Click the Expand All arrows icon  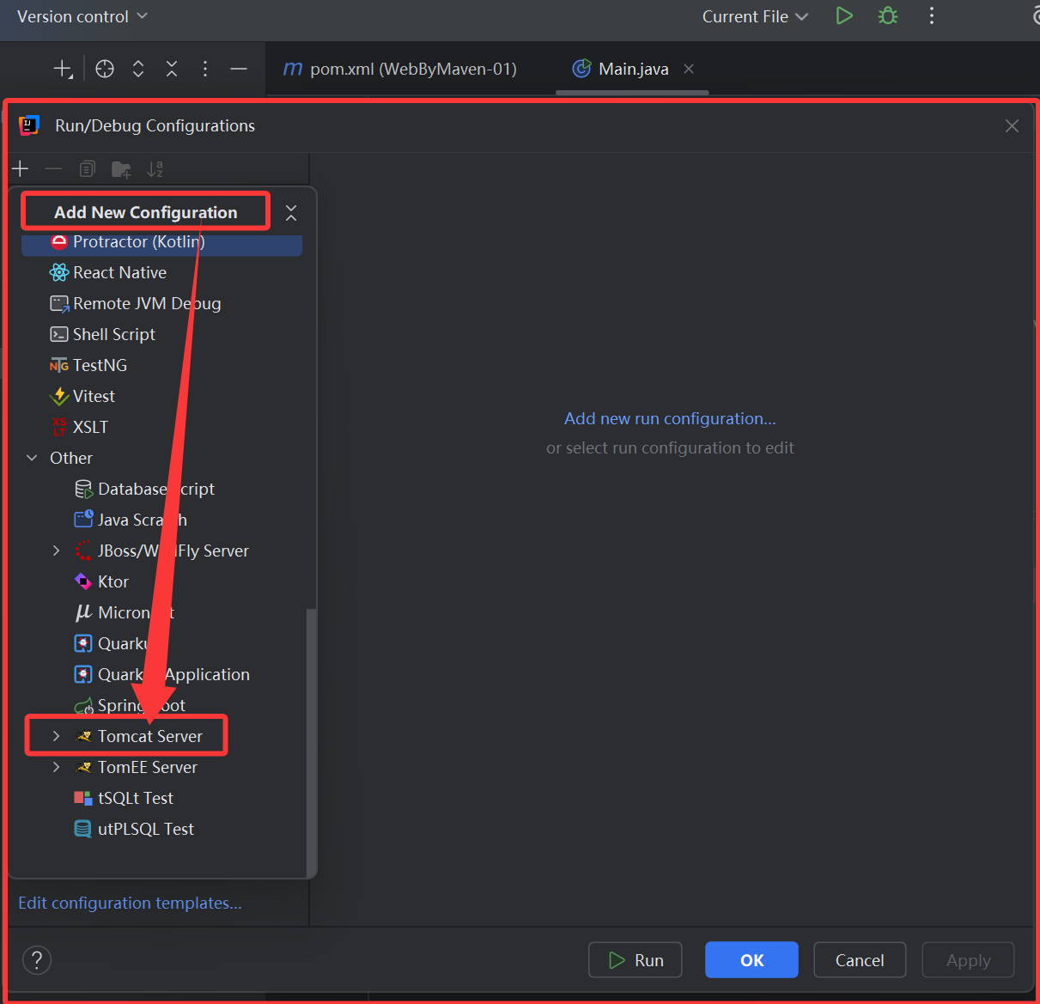(x=138, y=69)
